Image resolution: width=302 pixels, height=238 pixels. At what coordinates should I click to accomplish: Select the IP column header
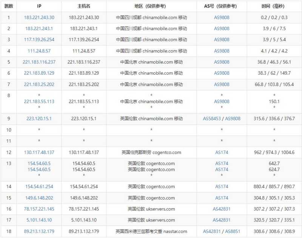click(x=39, y=6)
